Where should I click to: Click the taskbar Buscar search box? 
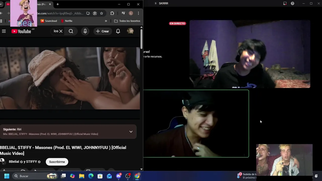click(35, 176)
